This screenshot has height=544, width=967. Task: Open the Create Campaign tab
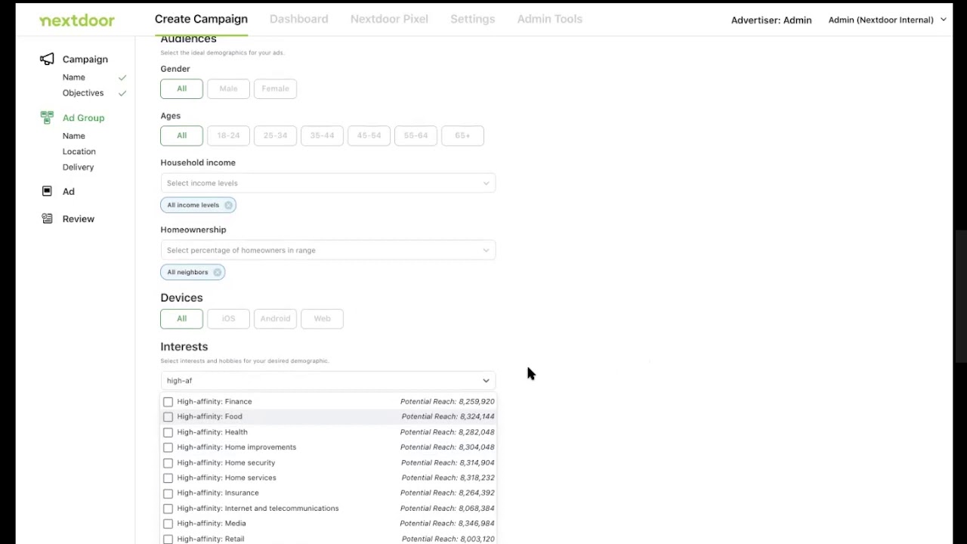(201, 19)
